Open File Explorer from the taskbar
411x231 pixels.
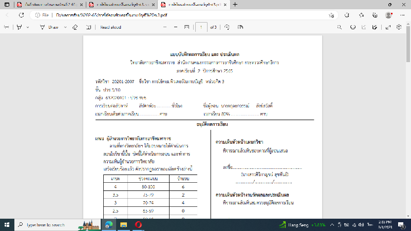[123, 225]
